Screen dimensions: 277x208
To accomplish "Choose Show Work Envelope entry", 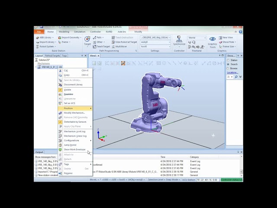I will point(75,149).
